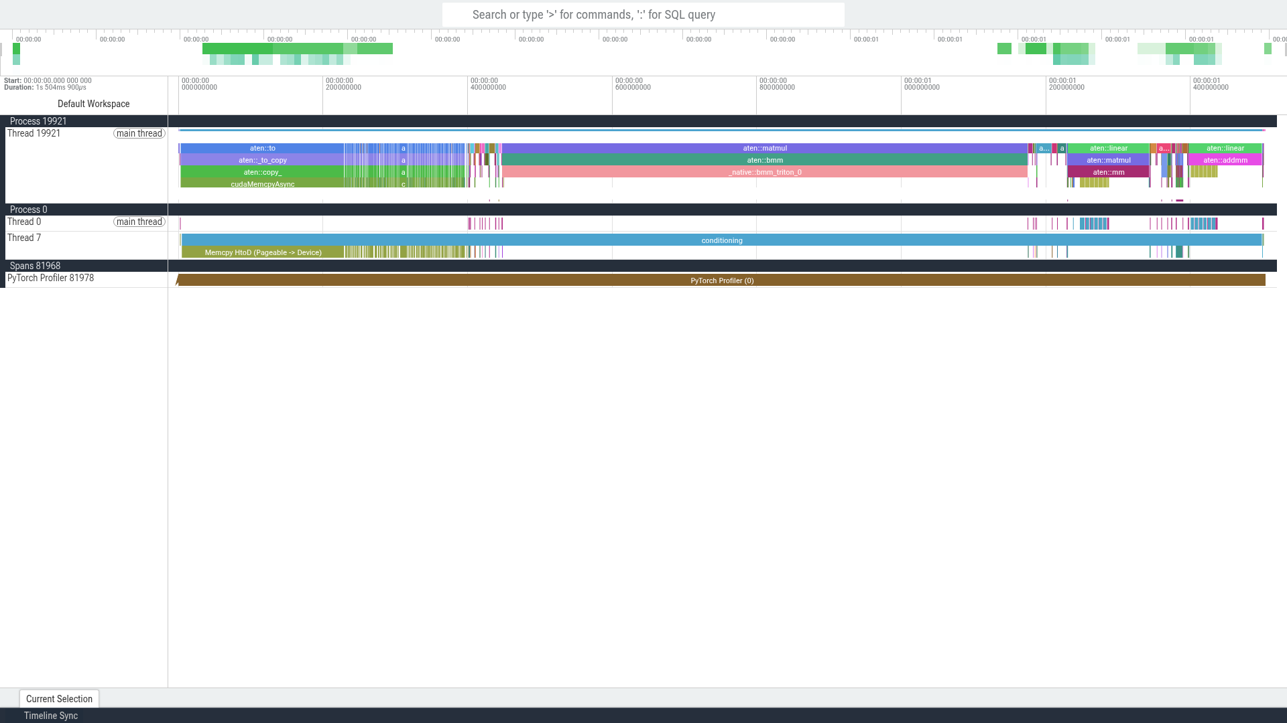Select the PyTorch Profiler 81978 track label
Screen dimensions: 1287x723
tap(50, 278)
